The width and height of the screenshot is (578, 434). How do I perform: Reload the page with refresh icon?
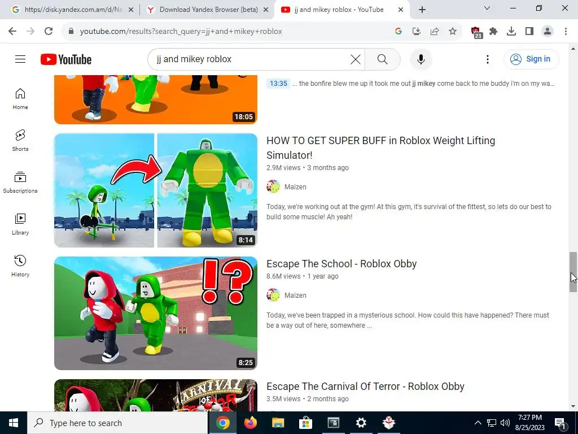pyautogui.click(x=49, y=32)
